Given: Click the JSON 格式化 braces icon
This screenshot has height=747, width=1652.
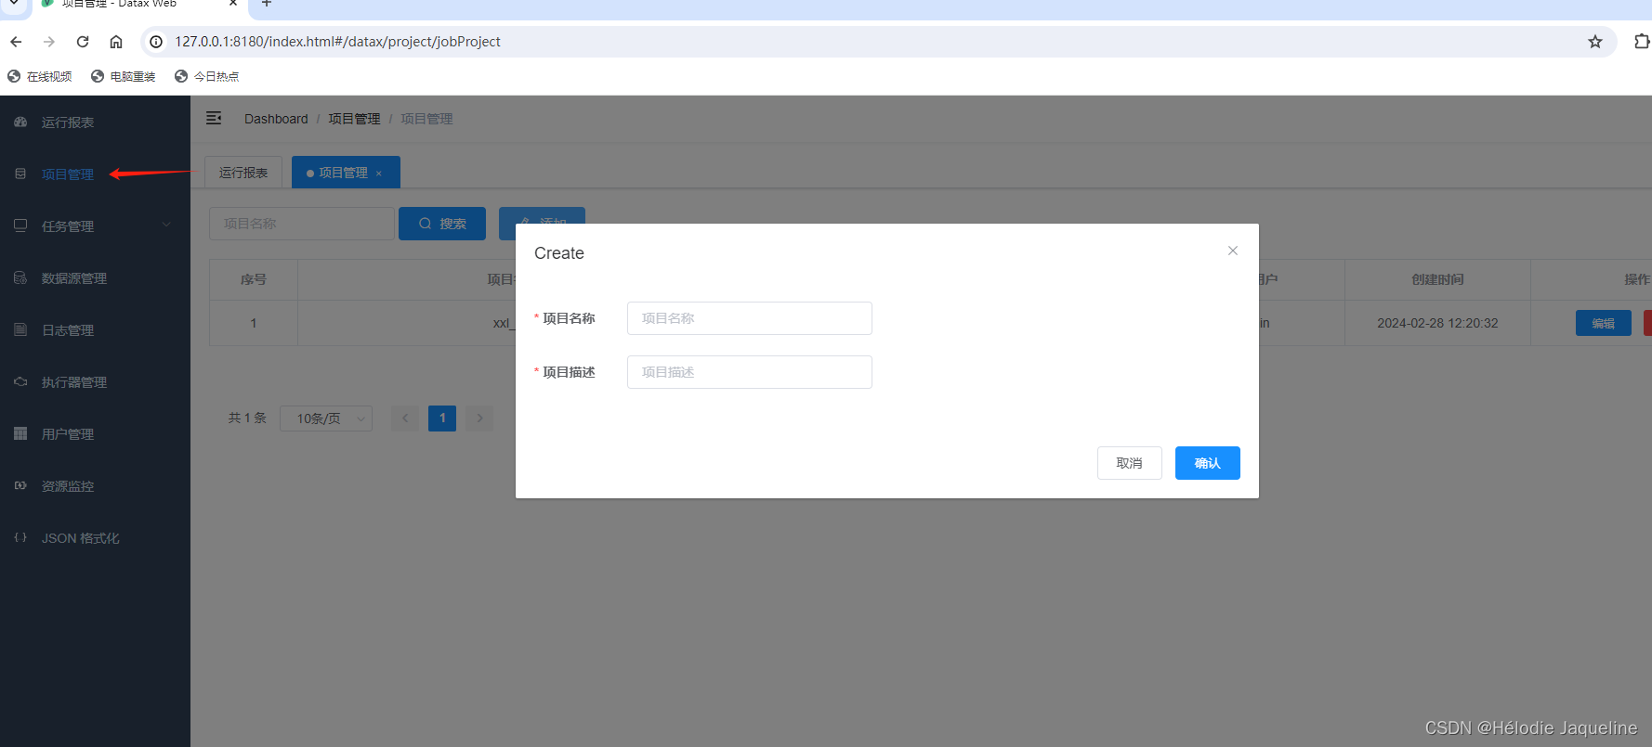Looking at the screenshot, I should (x=20, y=537).
